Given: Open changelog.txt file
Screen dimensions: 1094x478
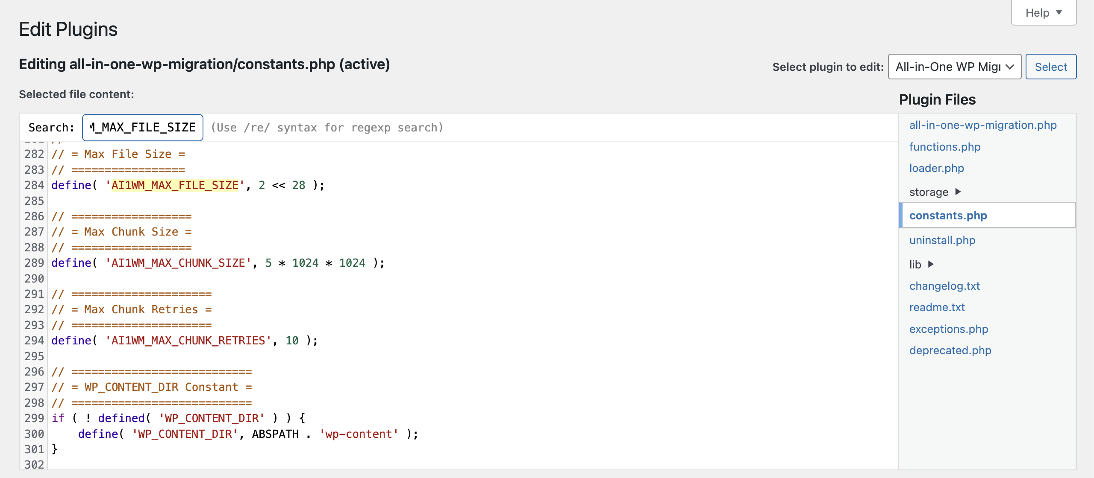Looking at the screenshot, I should coord(944,286).
